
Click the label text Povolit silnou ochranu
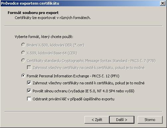click(x=50, y=91)
